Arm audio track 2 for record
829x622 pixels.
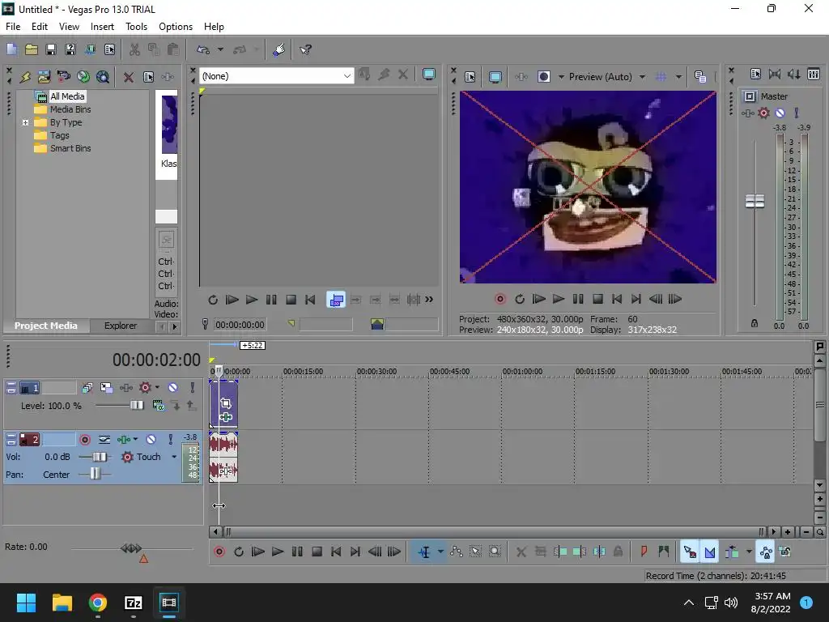coord(84,440)
